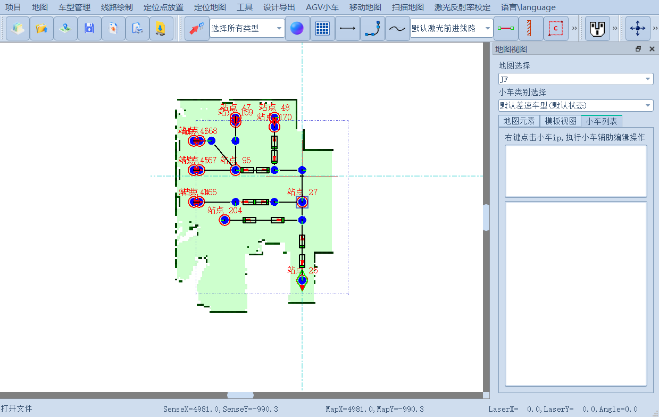Switch to the 地图元素 tab
Image resolution: width=659 pixels, height=417 pixels.
[x=519, y=121]
